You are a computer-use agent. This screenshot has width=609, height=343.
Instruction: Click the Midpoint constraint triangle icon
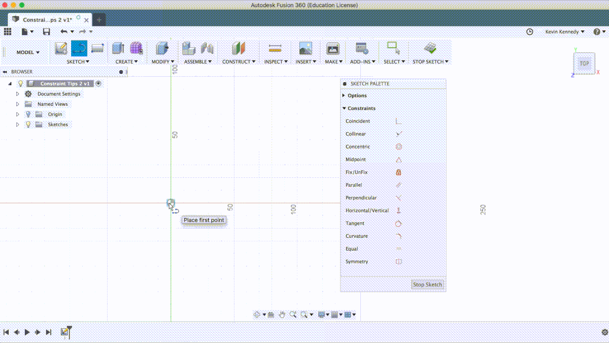point(398,160)
